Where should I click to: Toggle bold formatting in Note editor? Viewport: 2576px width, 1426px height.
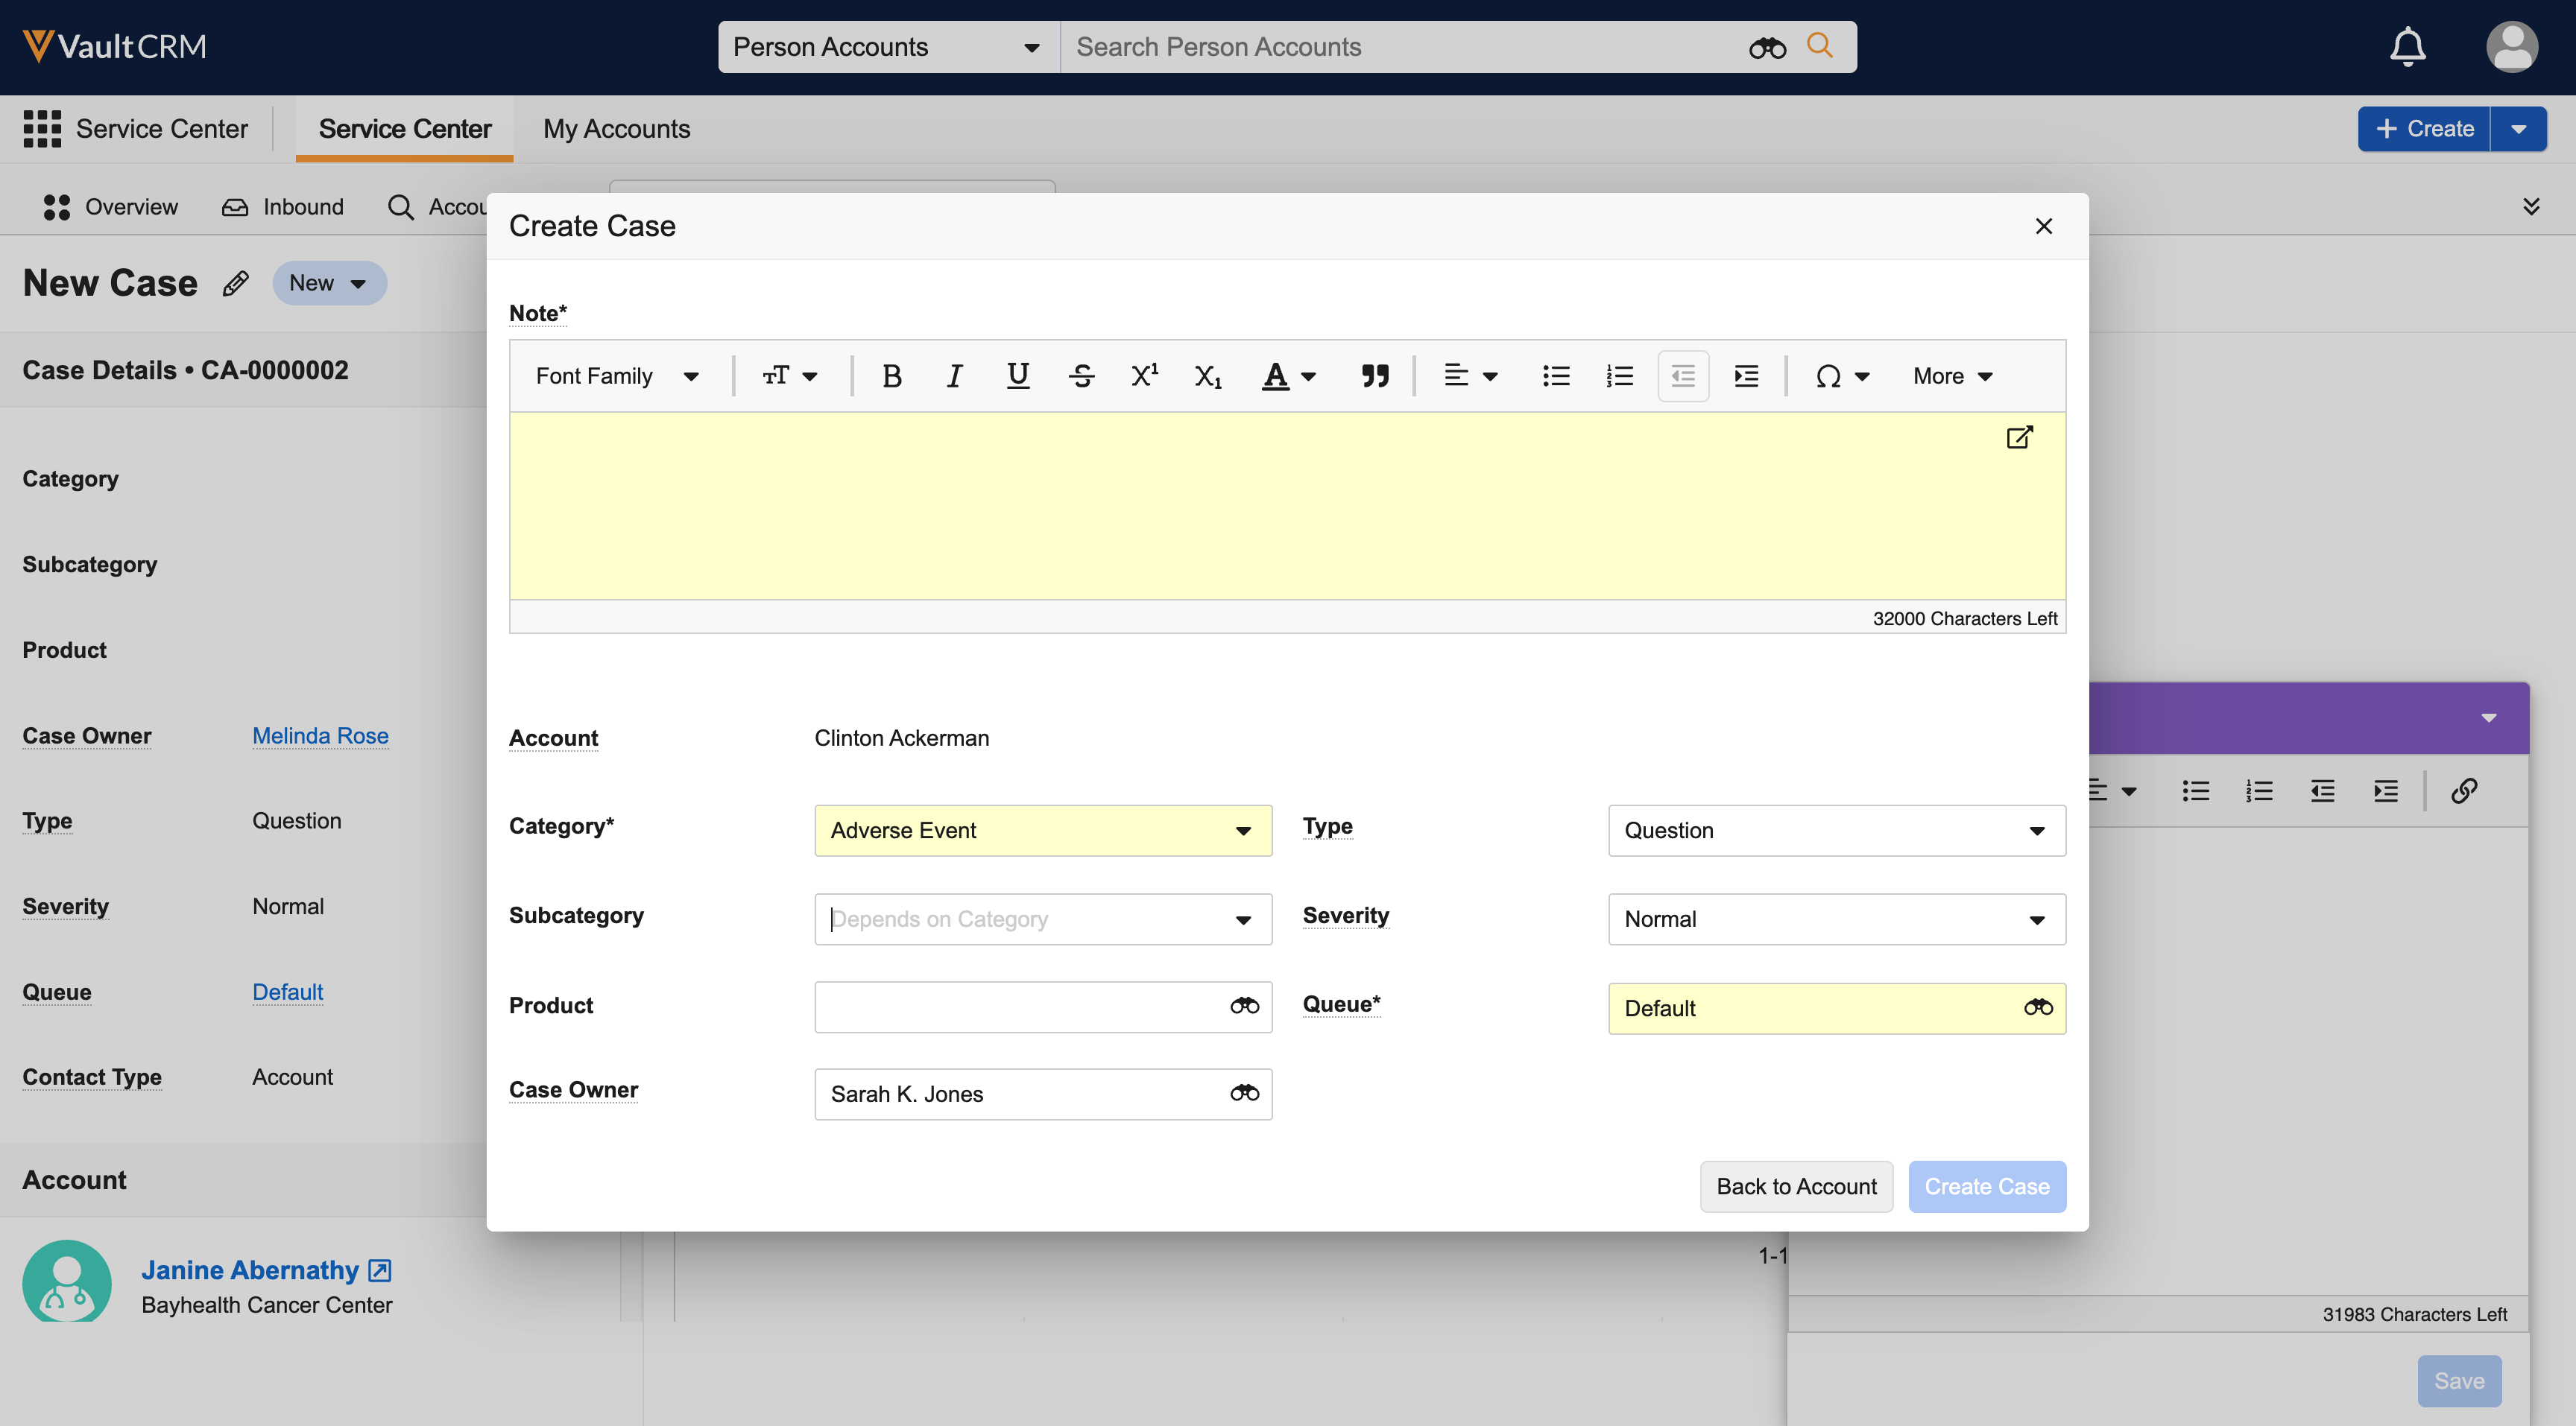(x=892, y=375)
